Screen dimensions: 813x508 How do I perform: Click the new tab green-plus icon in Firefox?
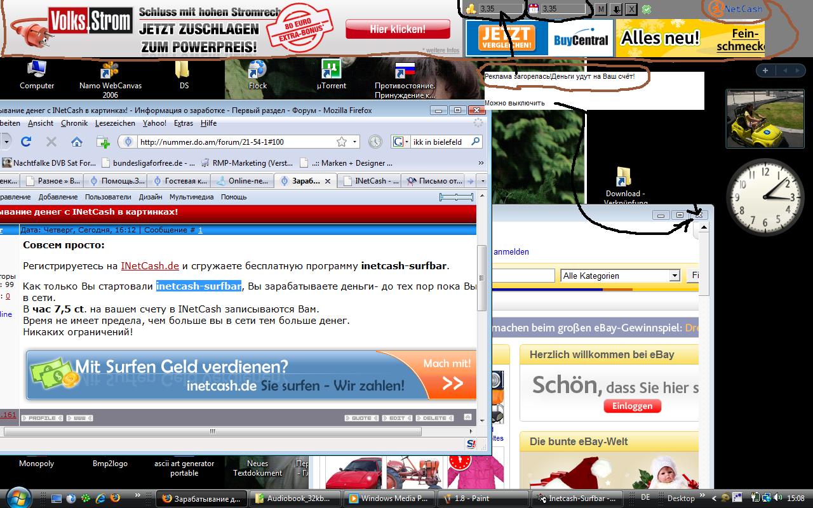pyautogui.click(x=102, y=142)
